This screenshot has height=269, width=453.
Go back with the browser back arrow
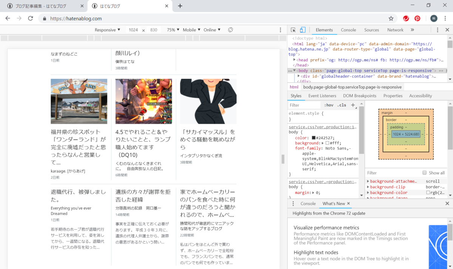click(8, 18)
